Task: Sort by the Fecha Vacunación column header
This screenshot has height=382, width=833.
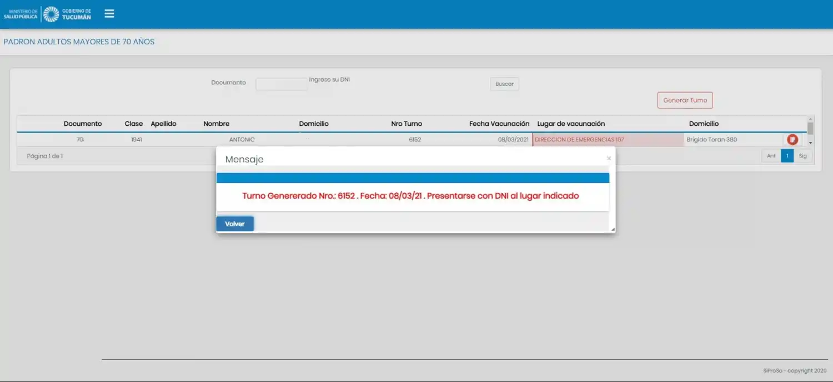Action: pyautogui.click(x=499, y=123)
